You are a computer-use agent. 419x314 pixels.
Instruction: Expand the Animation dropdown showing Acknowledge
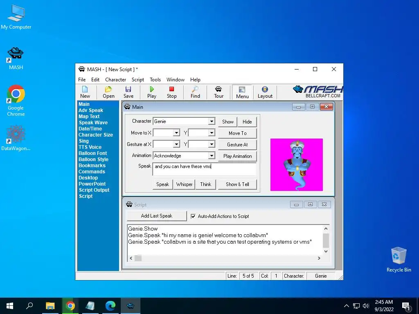[x=212, y=156]
